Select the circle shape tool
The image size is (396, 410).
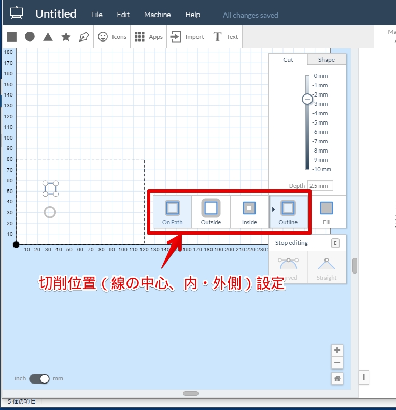30,37
